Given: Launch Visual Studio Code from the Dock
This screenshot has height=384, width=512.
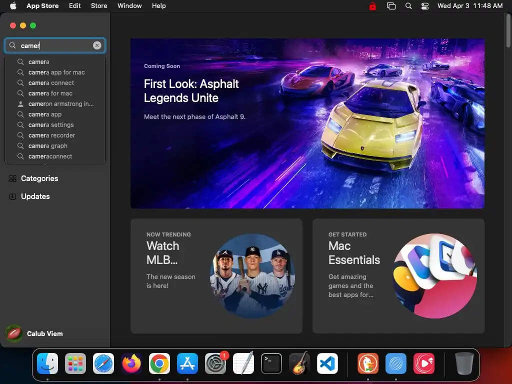Looking at the screenshot, I should pyautogui.click(x=327, y=363).
